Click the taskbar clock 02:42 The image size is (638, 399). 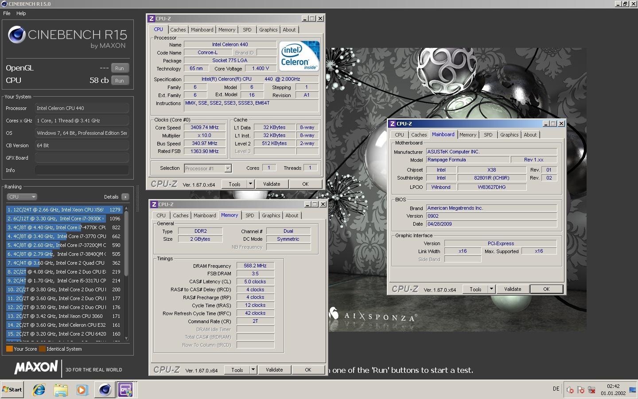click(x=613, y=386)
